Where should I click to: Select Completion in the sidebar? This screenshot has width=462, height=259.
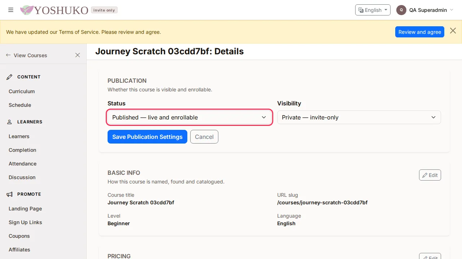pos(22,150)
